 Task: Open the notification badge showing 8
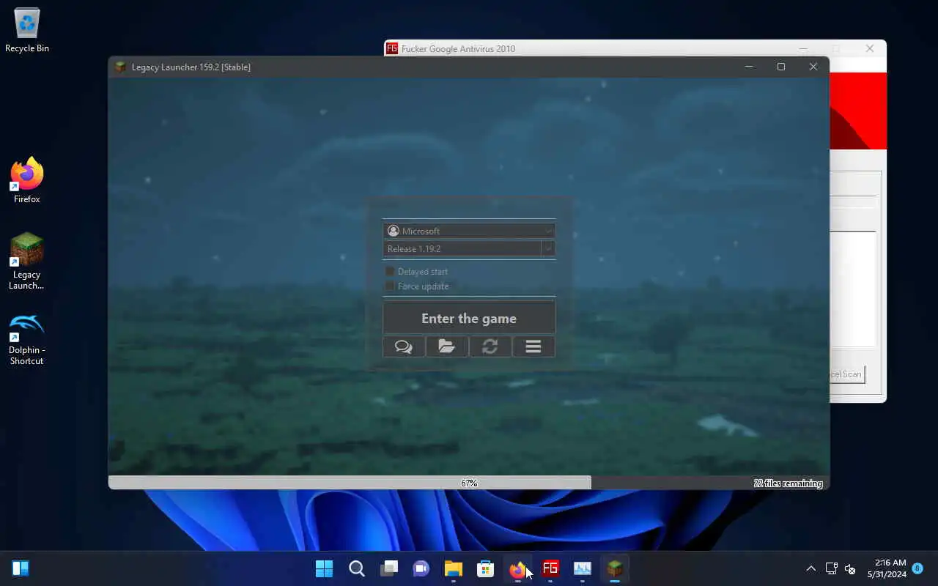pos(917,568)
